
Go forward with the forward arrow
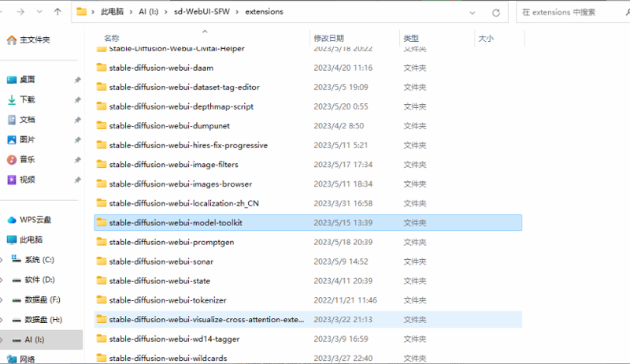(20, 12)
